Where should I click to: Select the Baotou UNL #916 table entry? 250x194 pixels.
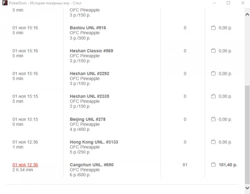(x=87, y=28)
